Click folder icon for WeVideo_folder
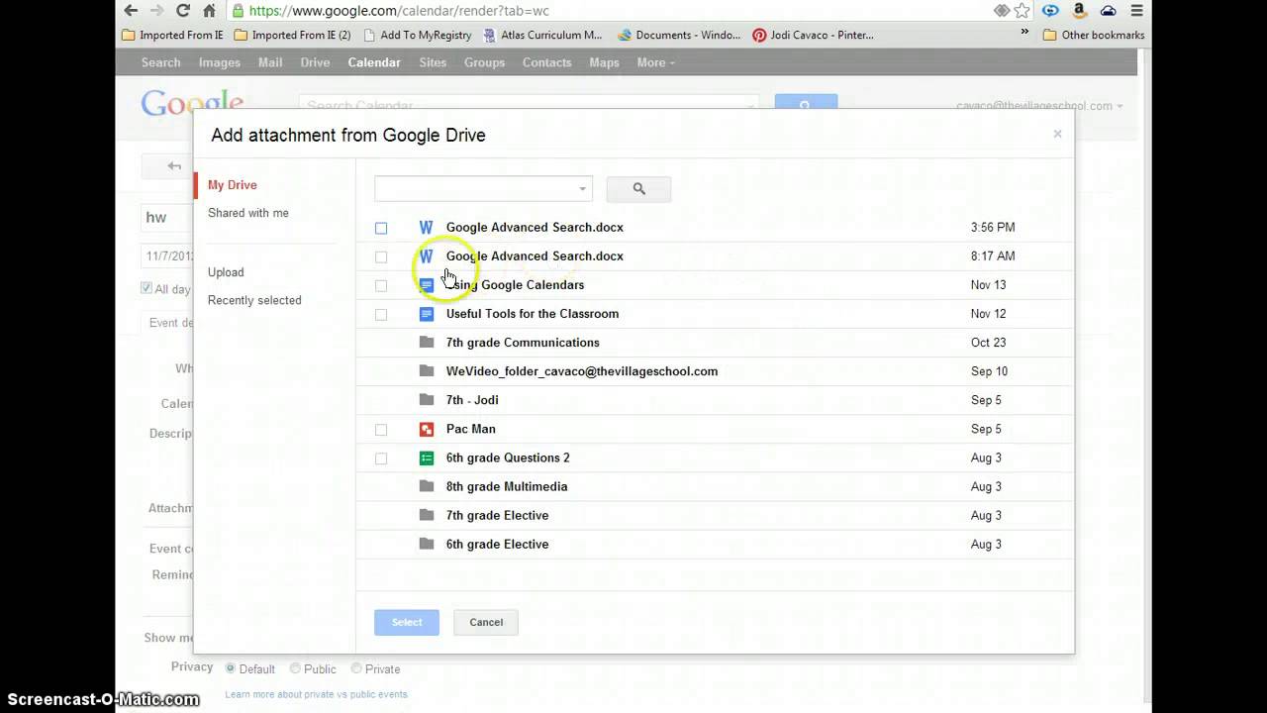This screenshot has width=1267, height=713. (x=427, y=371)
